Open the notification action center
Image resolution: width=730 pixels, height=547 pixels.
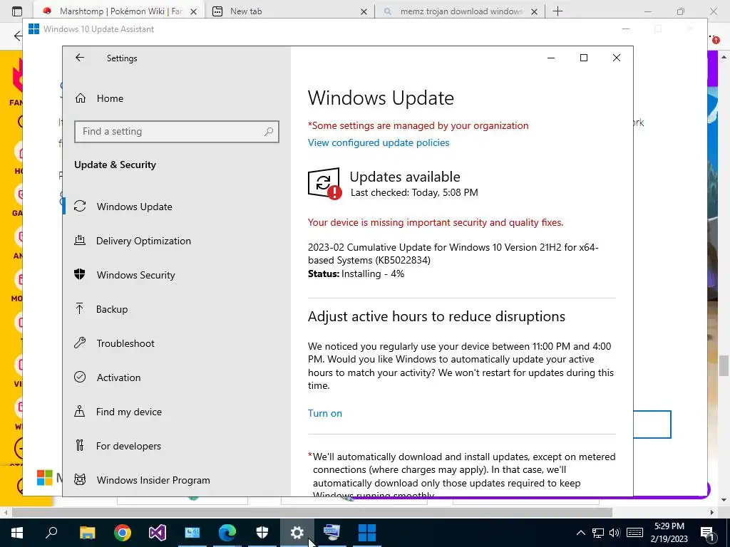707,533
